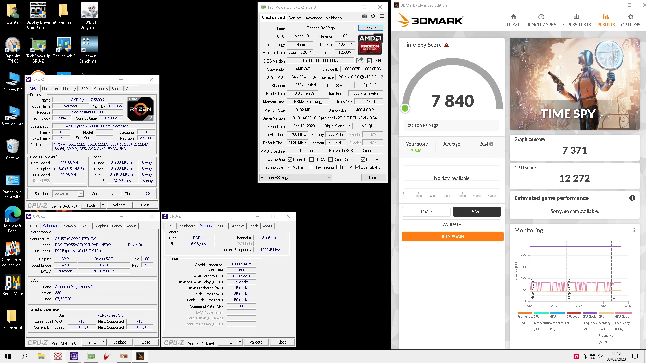The width and height of the screenshot is (646, 363).
Task: Open Display Driver Uninstaller desktop icon
Action: [38, 16]
